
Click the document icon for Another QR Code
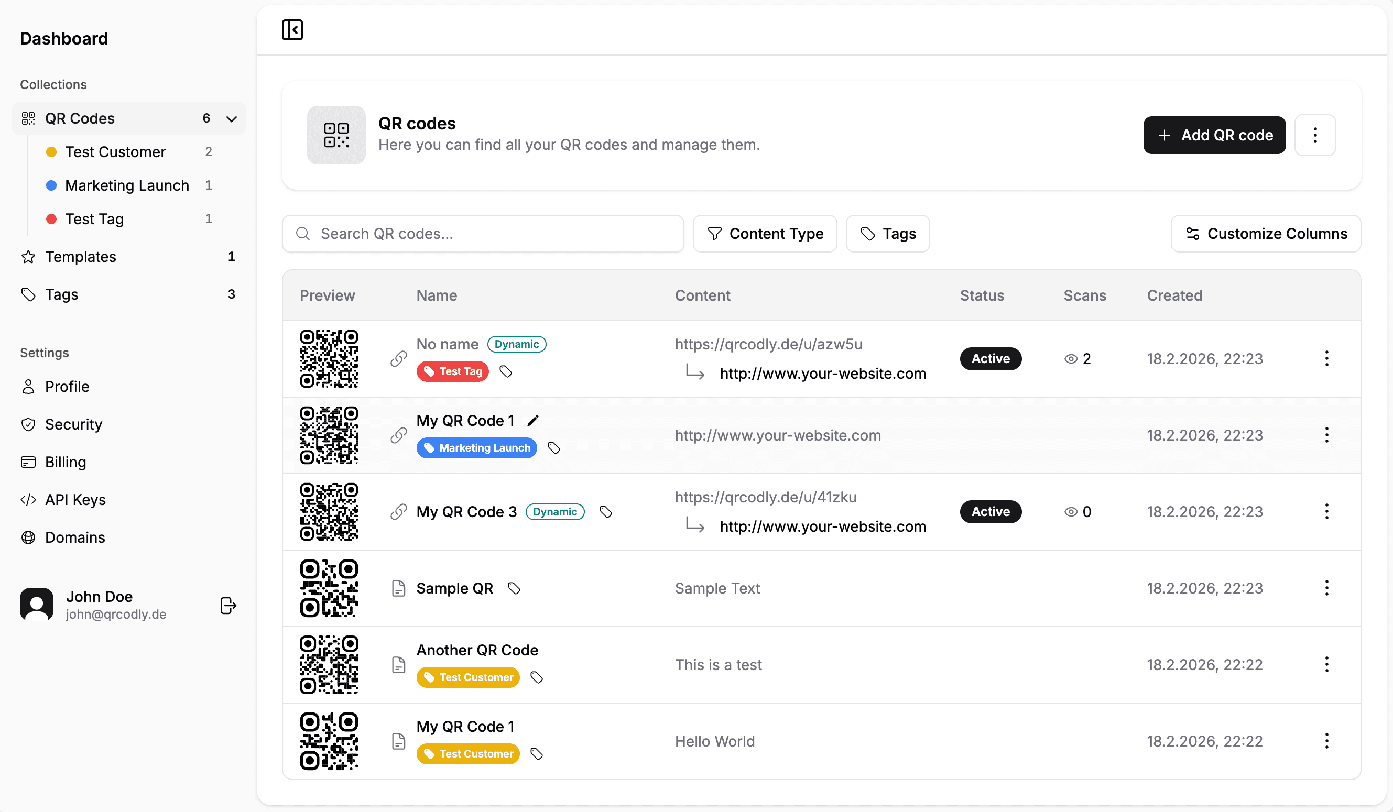click(398, 664)
